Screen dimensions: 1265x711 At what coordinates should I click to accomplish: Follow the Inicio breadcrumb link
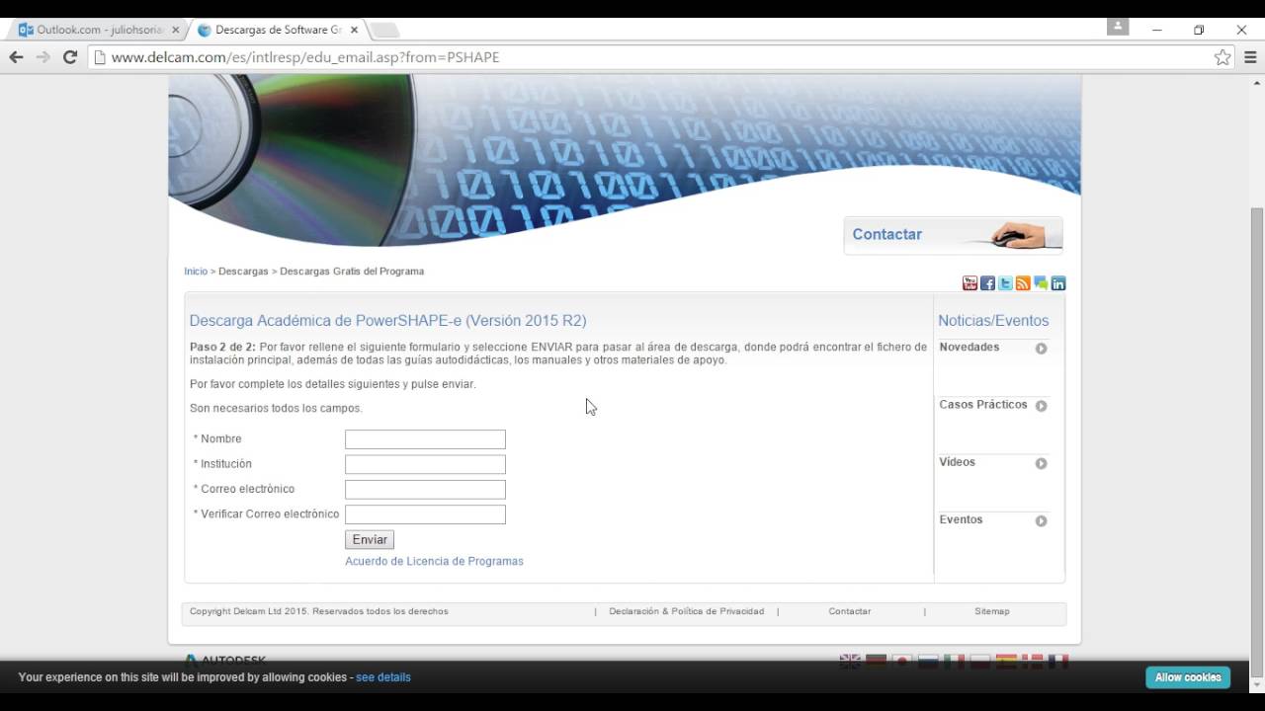coord(196,272)
